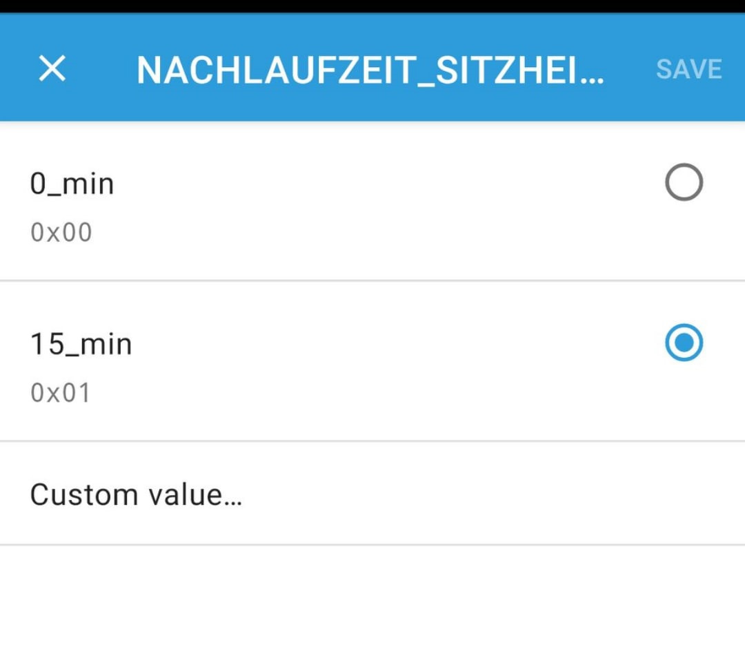Close the settings dialog with the X icon
This screenshot has width=745, height=656.
[52, 68]
